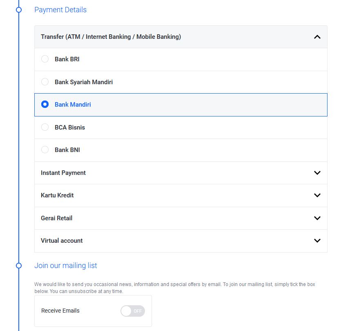Click the Payment Details step marker circle
341x331 pixels.
[18, 10]
